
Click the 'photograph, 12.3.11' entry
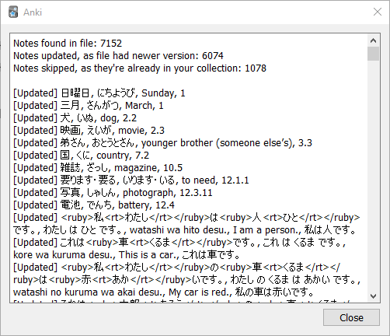(113, 192)
